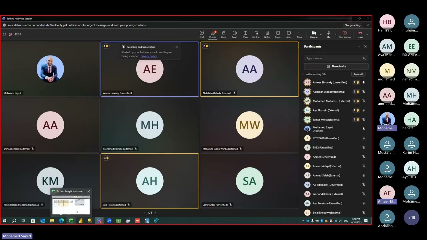This screenshot has height=240, width=427.
Task: Show hidden system tray icons
Action: 303,221
